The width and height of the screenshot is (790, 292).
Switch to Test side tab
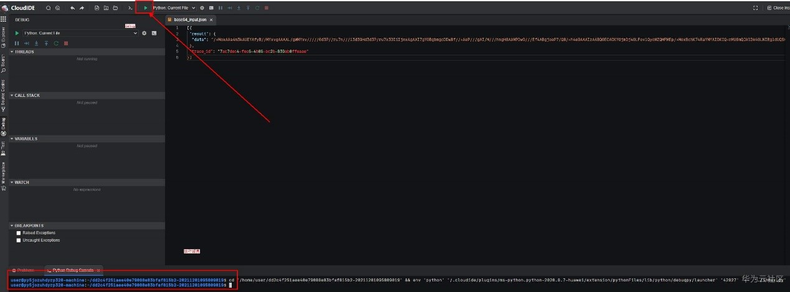pos(3,149)
